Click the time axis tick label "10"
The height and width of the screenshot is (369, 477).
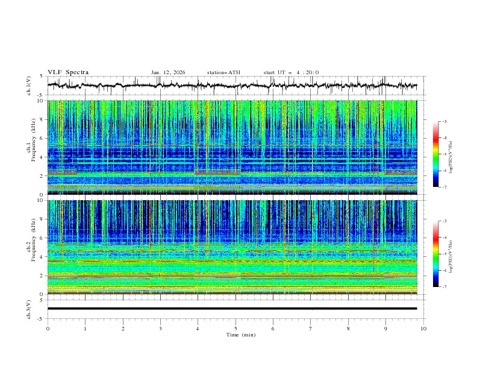tap(423, 329)
